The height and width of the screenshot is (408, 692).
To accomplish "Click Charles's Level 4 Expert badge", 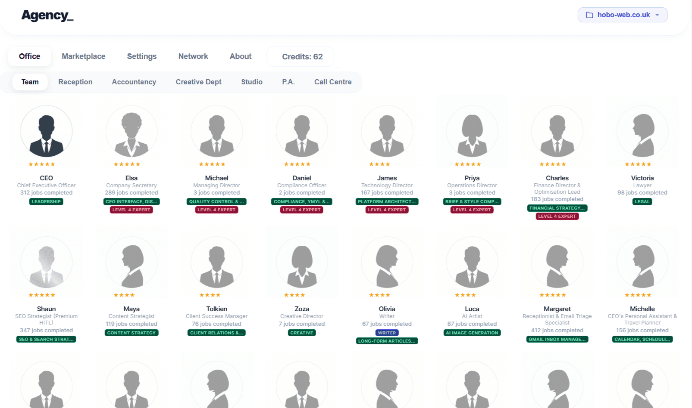I will tap(557, 216).
